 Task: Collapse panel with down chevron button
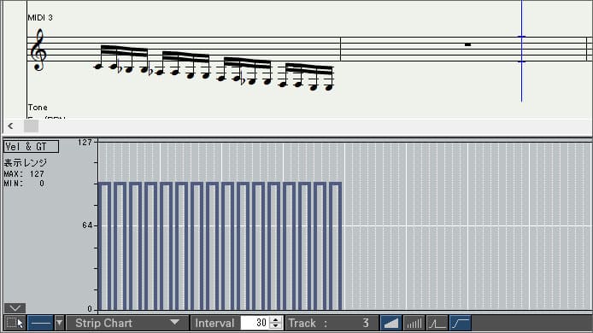[15, 308]
